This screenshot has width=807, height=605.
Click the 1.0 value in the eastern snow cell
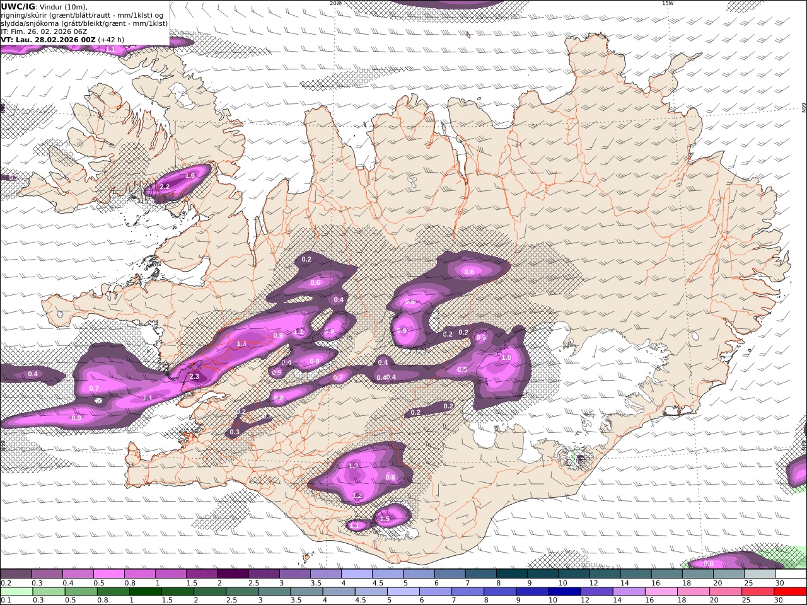pyautogui.click(x=506, y=357)
